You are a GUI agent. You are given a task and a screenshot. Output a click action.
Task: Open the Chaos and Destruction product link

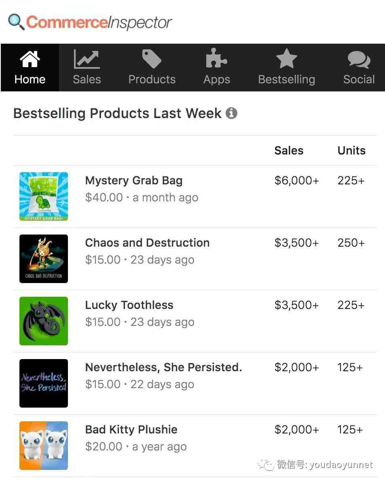pyautogui.click(x=147, y=243)
